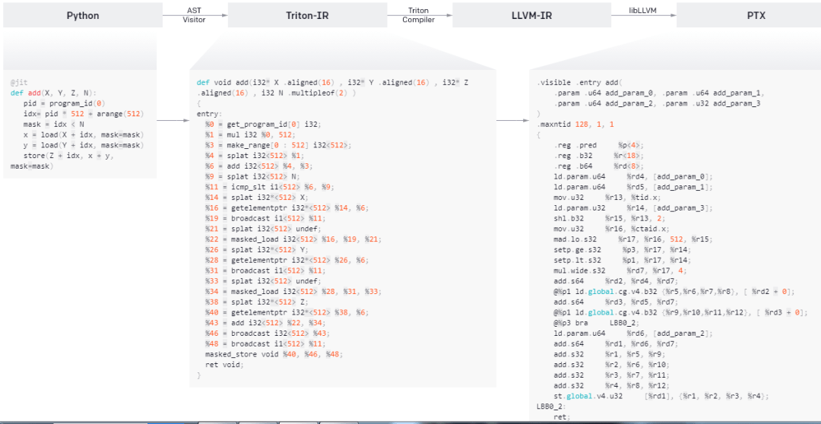821x424 pixels.
Task: Click the '%16 = getelementptr' line
Action: pos(287,207)
